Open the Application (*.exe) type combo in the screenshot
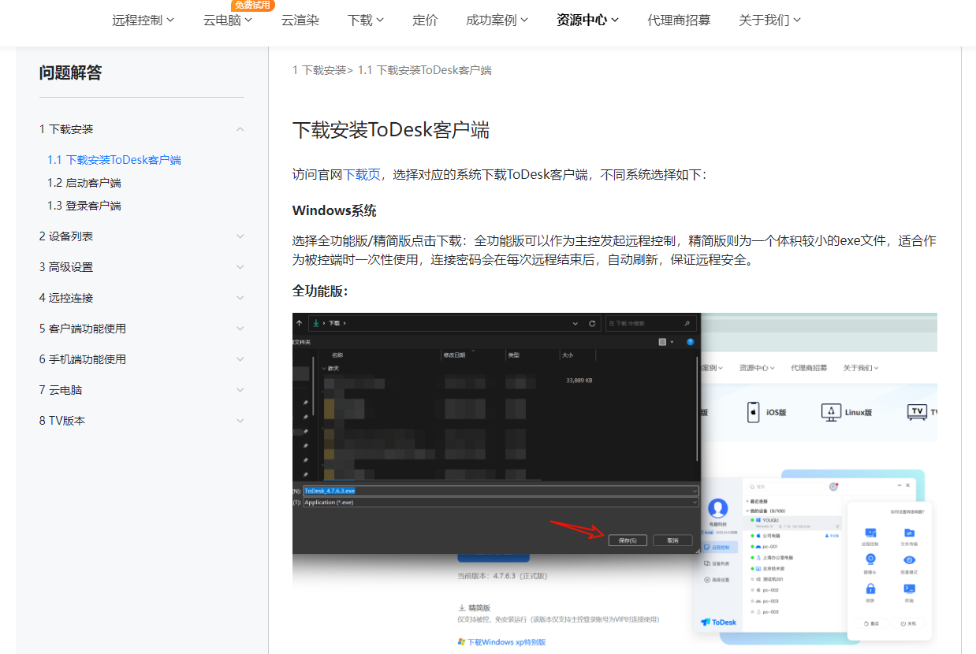The image size is (976, 654). (501, 502)
